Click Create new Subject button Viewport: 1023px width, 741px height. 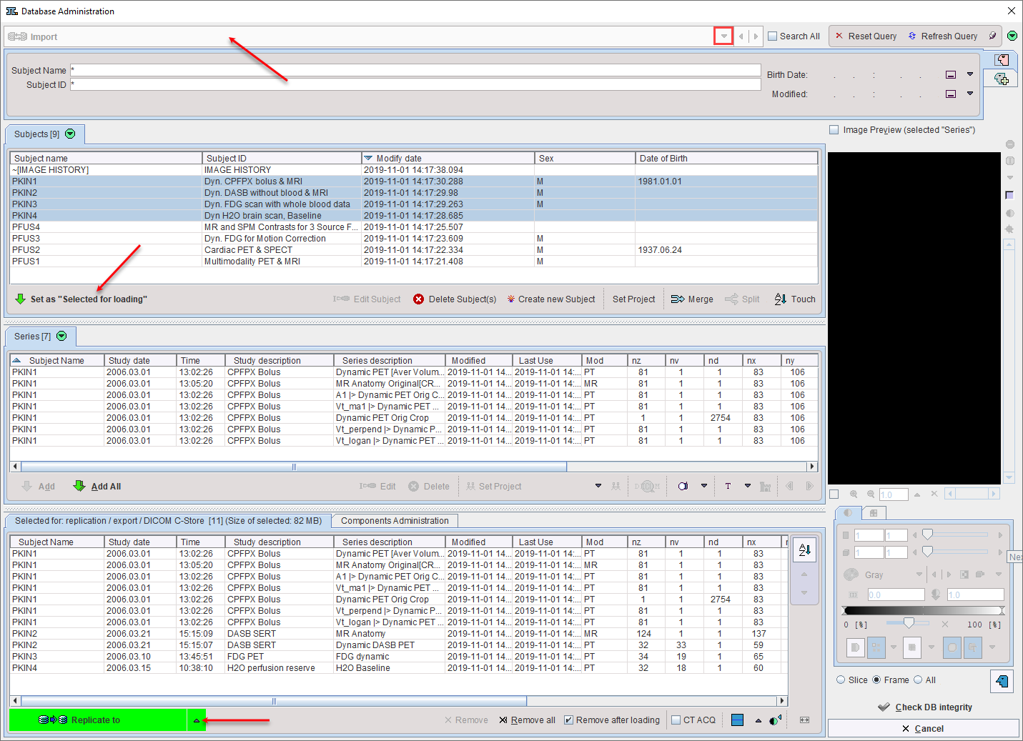[550, 299]
